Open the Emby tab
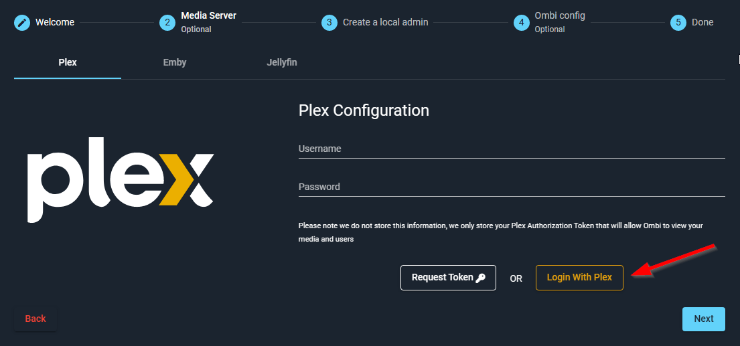This screenshot has height=346, width=740. [175, 62]
